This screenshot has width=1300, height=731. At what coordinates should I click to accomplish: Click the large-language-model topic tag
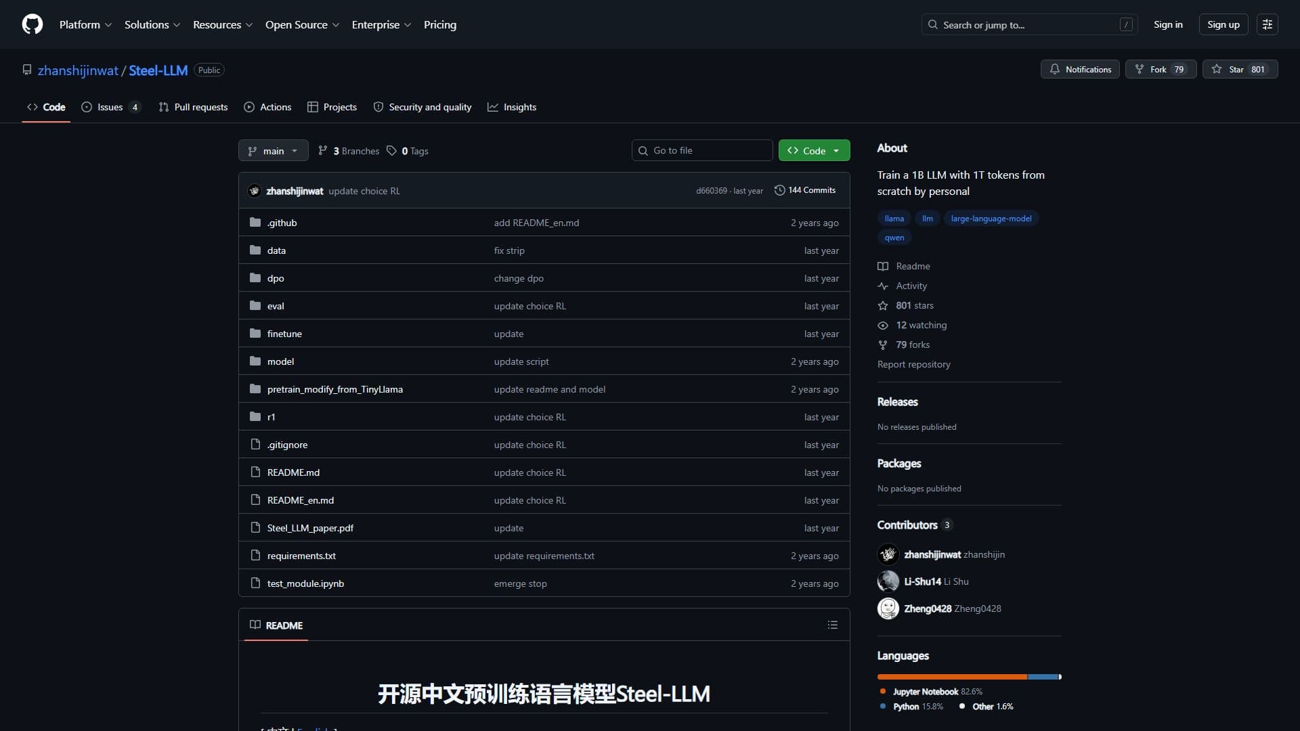(991, 218)
